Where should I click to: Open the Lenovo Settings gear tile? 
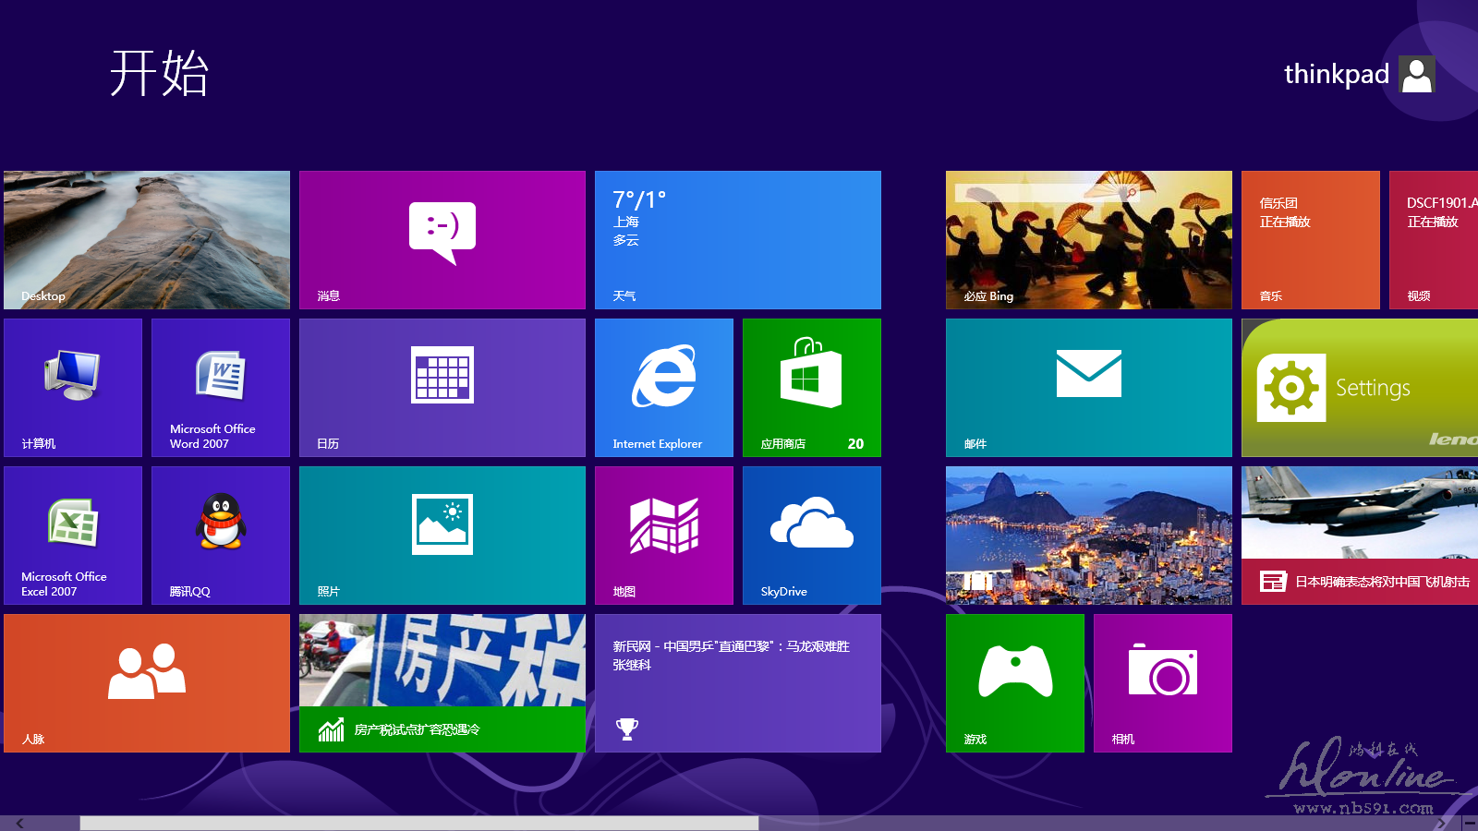click(1358, 387)
